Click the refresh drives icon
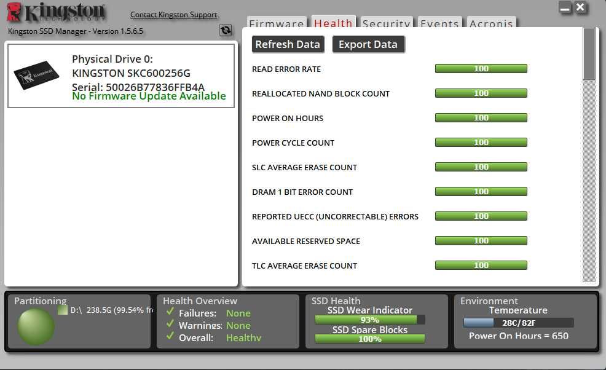The height and width of the screenshot is (370, 606). (226, 30)
